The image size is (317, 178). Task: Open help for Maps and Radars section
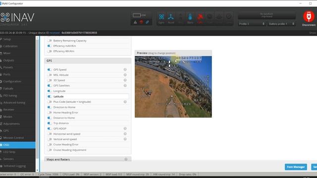click(x=126, y=159)
